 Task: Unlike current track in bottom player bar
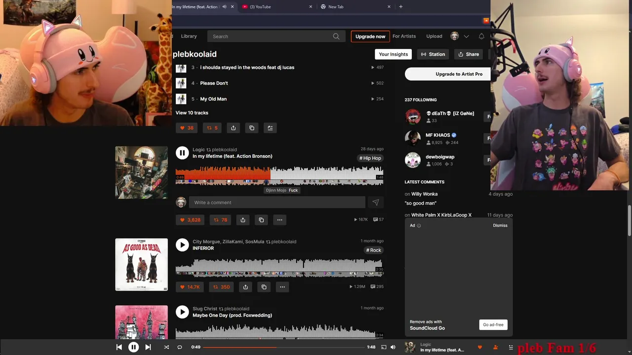click(x=479, y=347)
